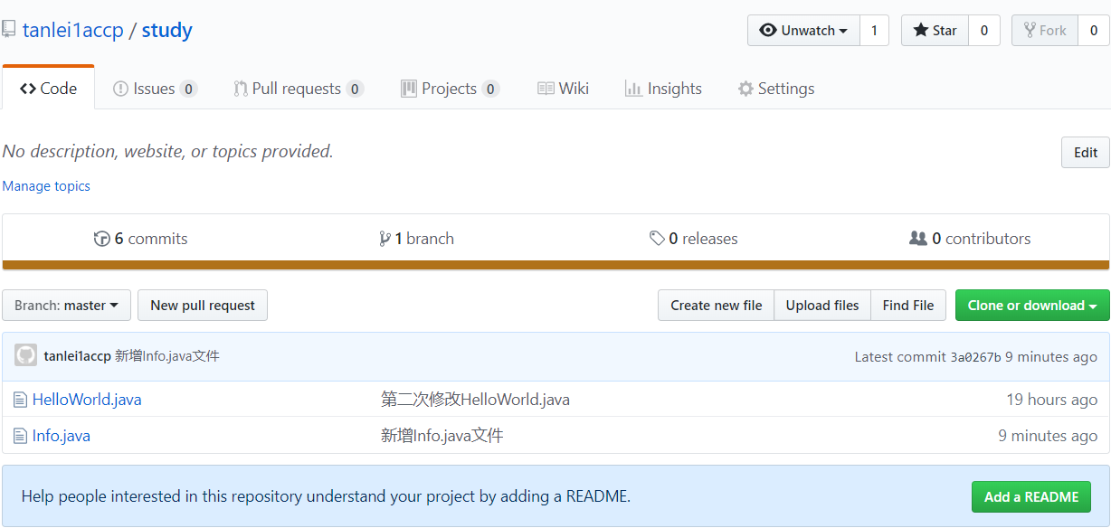This screenshot has height=528, width=1111.
Task: Open commit message 第二次修改HelloWorld.java
Action: [475, 400]
